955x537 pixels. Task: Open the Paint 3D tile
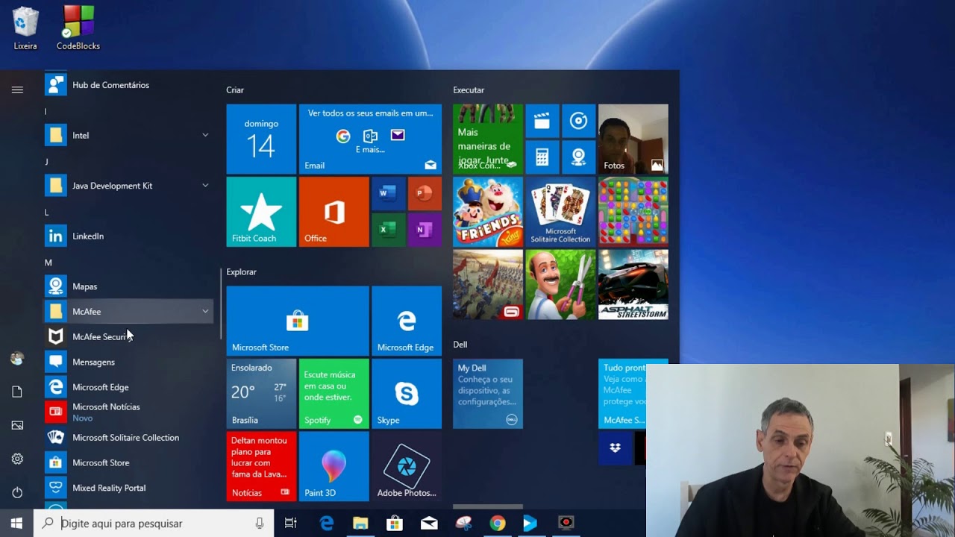[x=334, y=466]
